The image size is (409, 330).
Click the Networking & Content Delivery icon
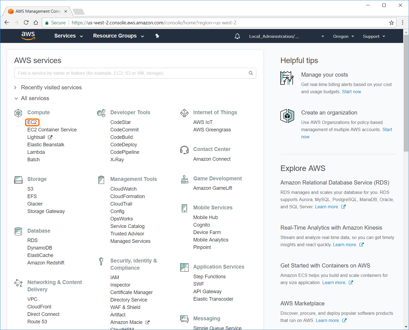(x=18, y=283)
